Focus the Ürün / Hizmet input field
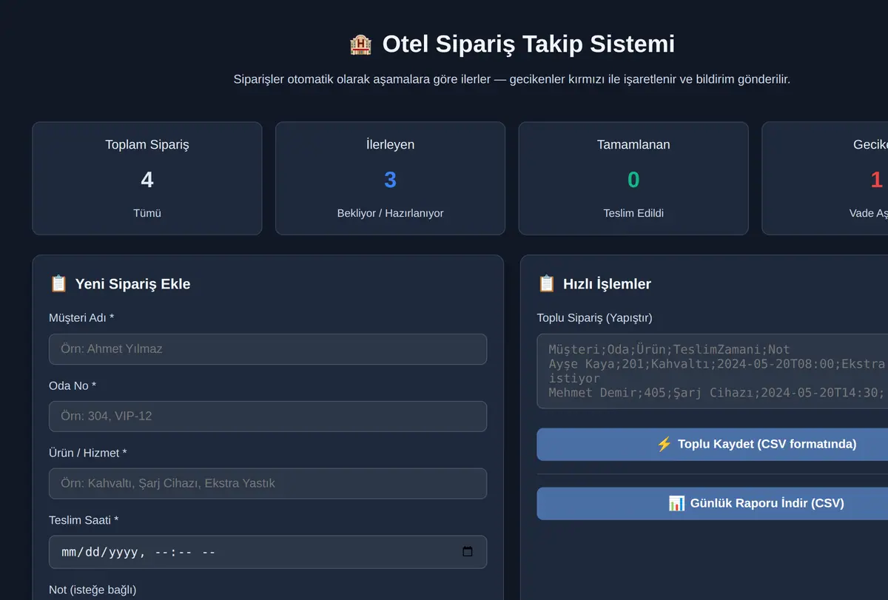 tap(268, 483)
